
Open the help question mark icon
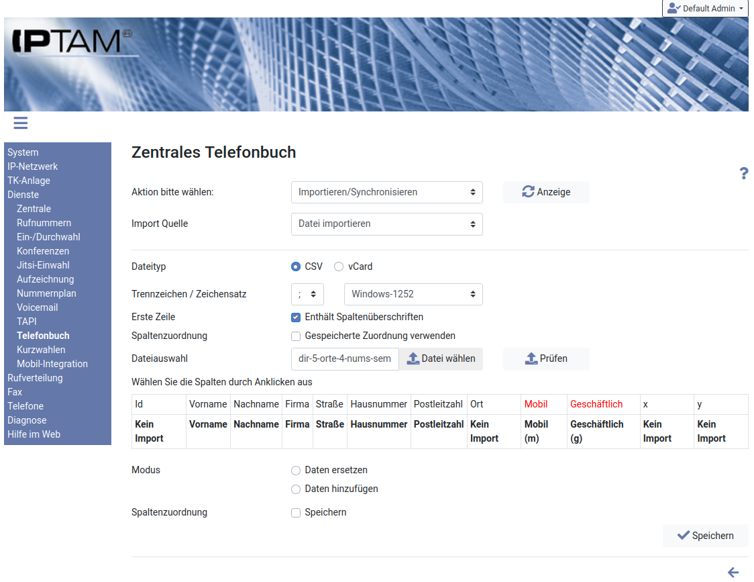(743, 174)
